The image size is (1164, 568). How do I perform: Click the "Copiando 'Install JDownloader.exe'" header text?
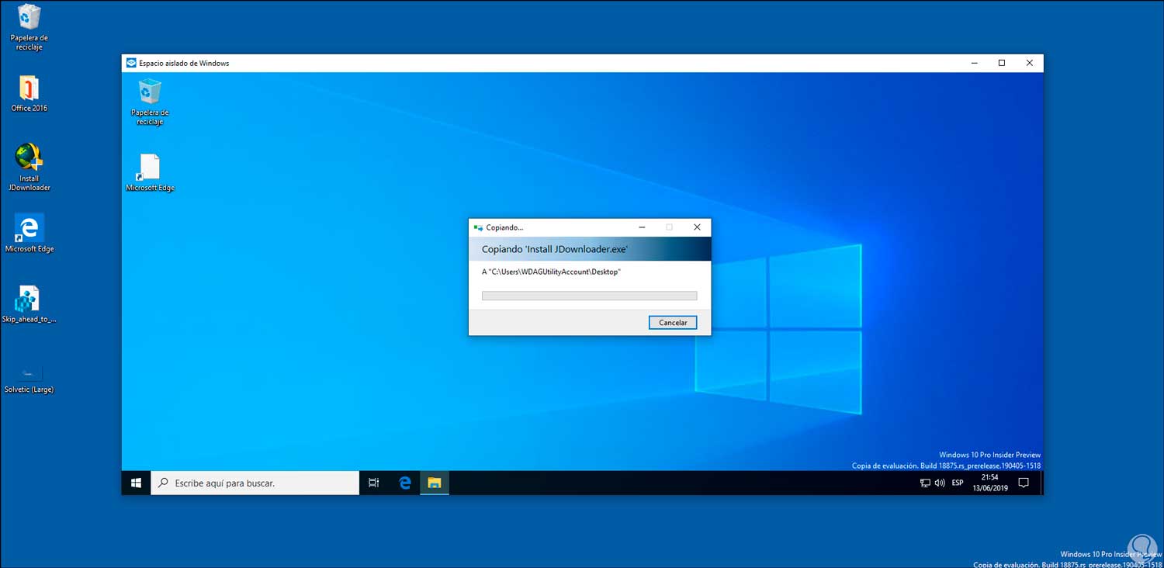[555, 249]
